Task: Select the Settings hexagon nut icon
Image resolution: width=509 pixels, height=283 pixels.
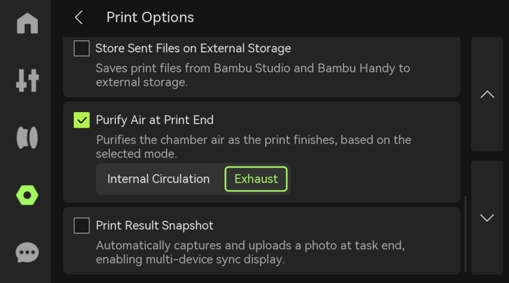Action: [x=27, y=195]
